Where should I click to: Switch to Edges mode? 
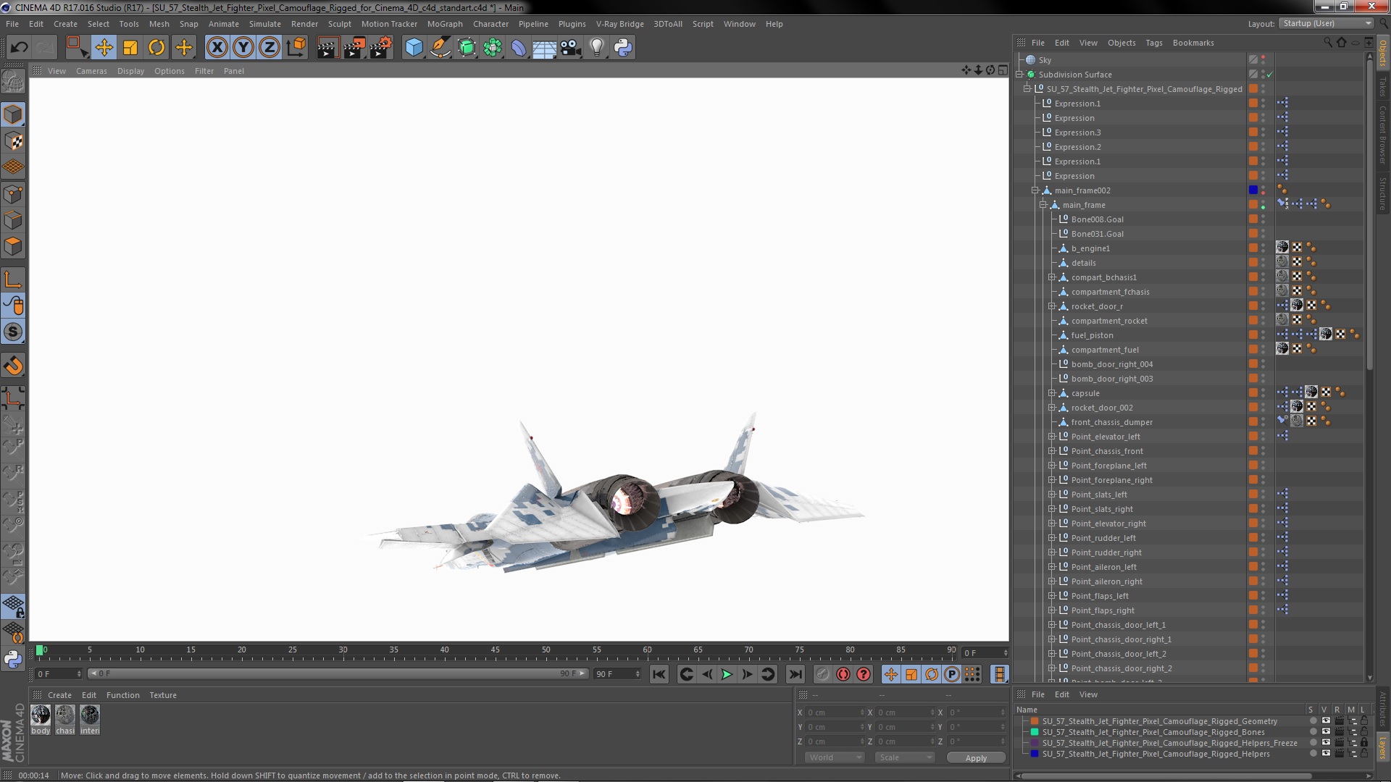pyautogui.click(x=13, y=220)
